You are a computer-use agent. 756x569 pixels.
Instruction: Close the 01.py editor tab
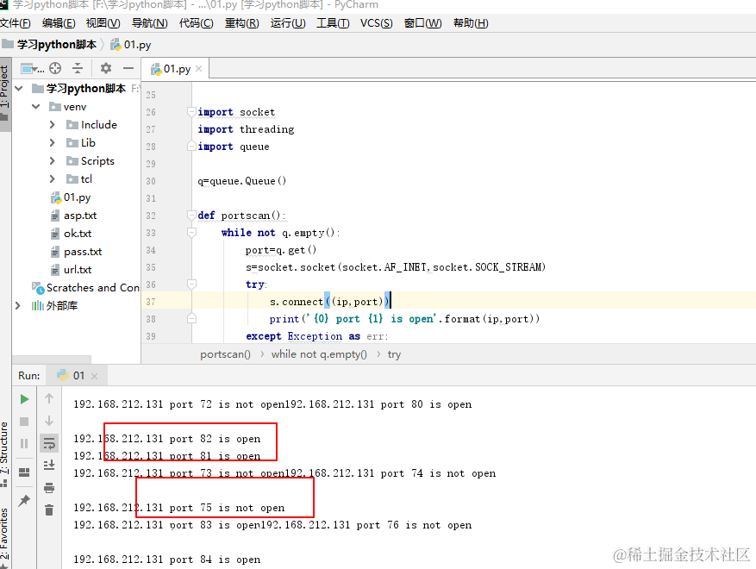[198, 69]
